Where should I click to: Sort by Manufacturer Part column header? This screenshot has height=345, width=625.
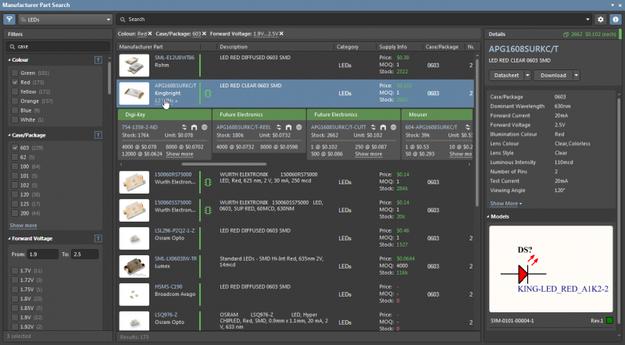click(x=141, y=47)
